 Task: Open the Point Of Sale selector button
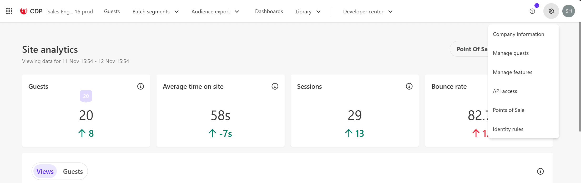(x=469, y=49)
